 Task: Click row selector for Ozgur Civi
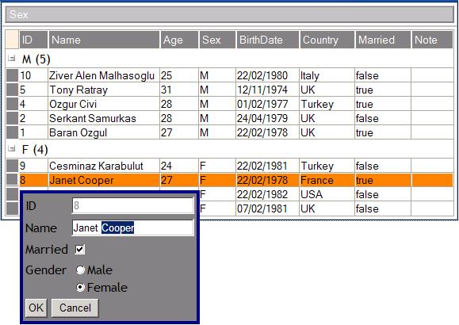[x=13, y=104]
